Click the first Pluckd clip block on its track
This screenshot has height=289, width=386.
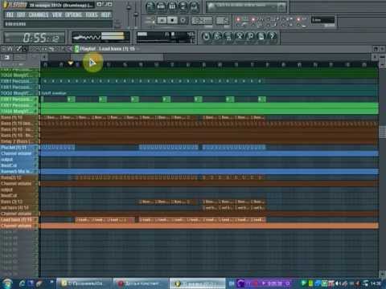pos(58,147)
